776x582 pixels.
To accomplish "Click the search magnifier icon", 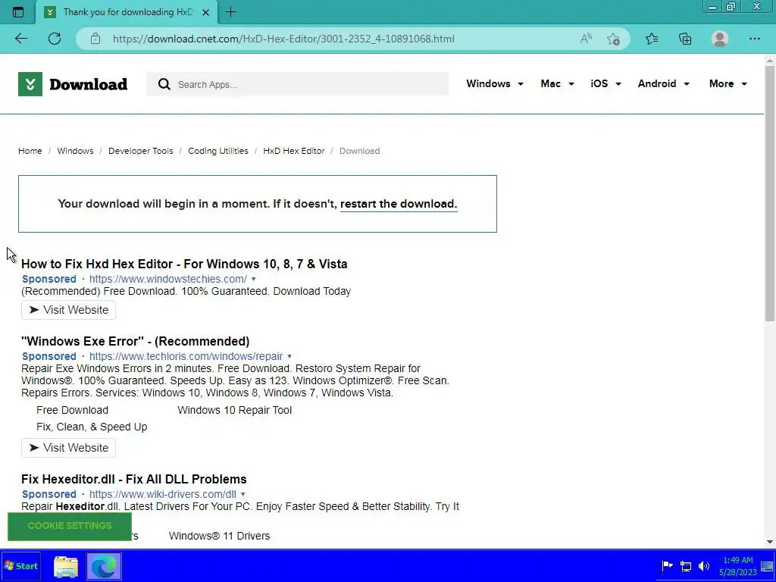I will pyautogui.click(x=164, y=84).
